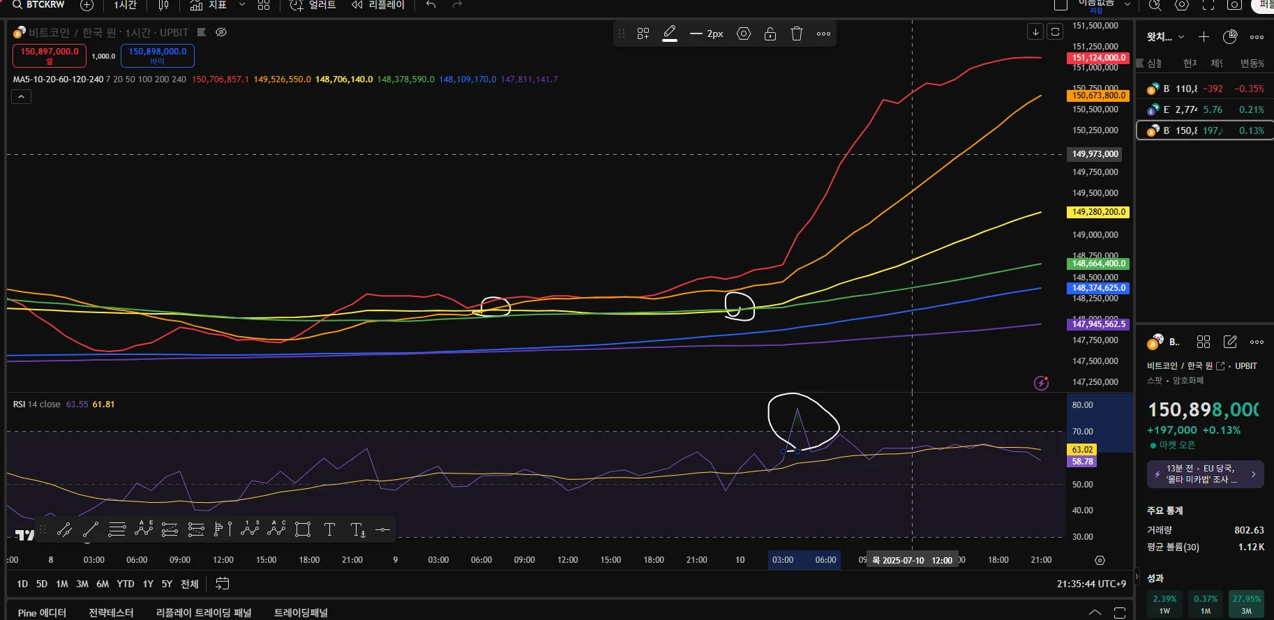
Task: Select watchlist row with 0.13% change
Action: (x=1205, y=130)
